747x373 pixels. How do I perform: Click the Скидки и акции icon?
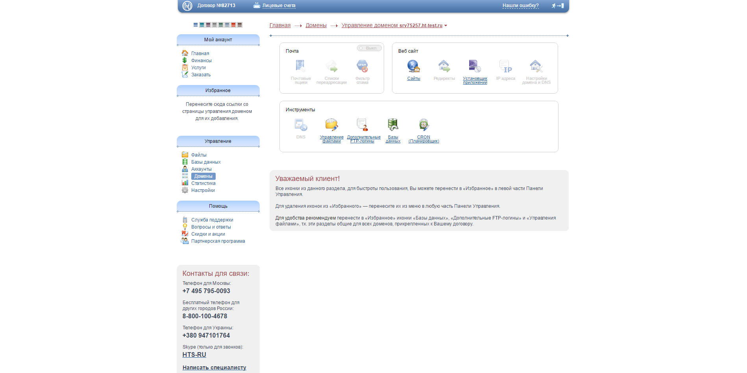click(x=185, y=234)
